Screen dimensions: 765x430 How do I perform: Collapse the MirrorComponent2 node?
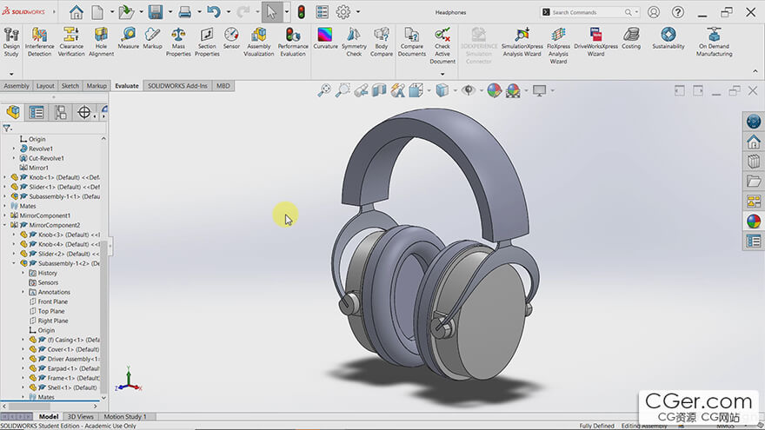pos(5,225)
